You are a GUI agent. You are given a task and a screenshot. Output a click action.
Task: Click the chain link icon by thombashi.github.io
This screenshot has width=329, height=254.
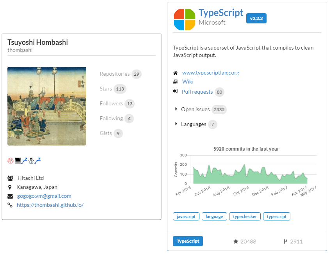point(10,205)
